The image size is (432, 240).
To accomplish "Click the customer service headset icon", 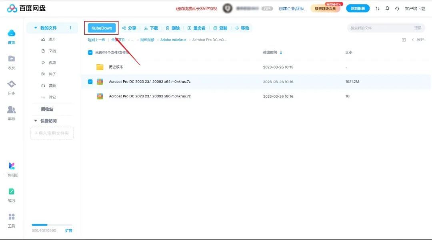I will pyautogui.click(x=397, y=8).
